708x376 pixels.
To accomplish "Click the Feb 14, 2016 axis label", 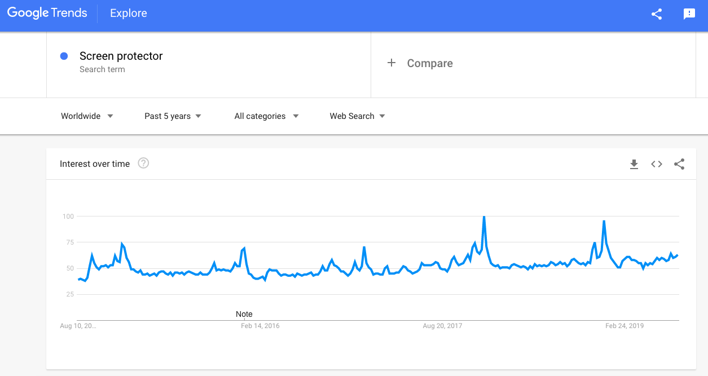I will 260,326.
